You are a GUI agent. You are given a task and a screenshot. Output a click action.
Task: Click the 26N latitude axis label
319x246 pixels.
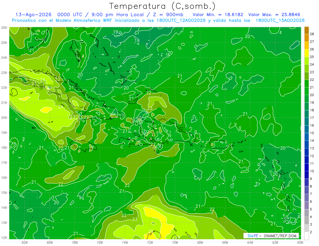point(4,28)
